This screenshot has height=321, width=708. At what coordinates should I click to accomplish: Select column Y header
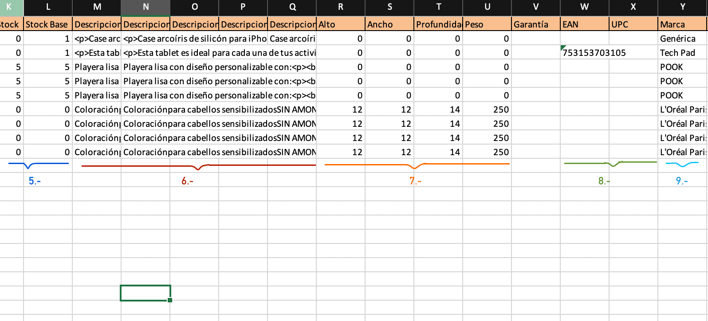coord(683,7)
